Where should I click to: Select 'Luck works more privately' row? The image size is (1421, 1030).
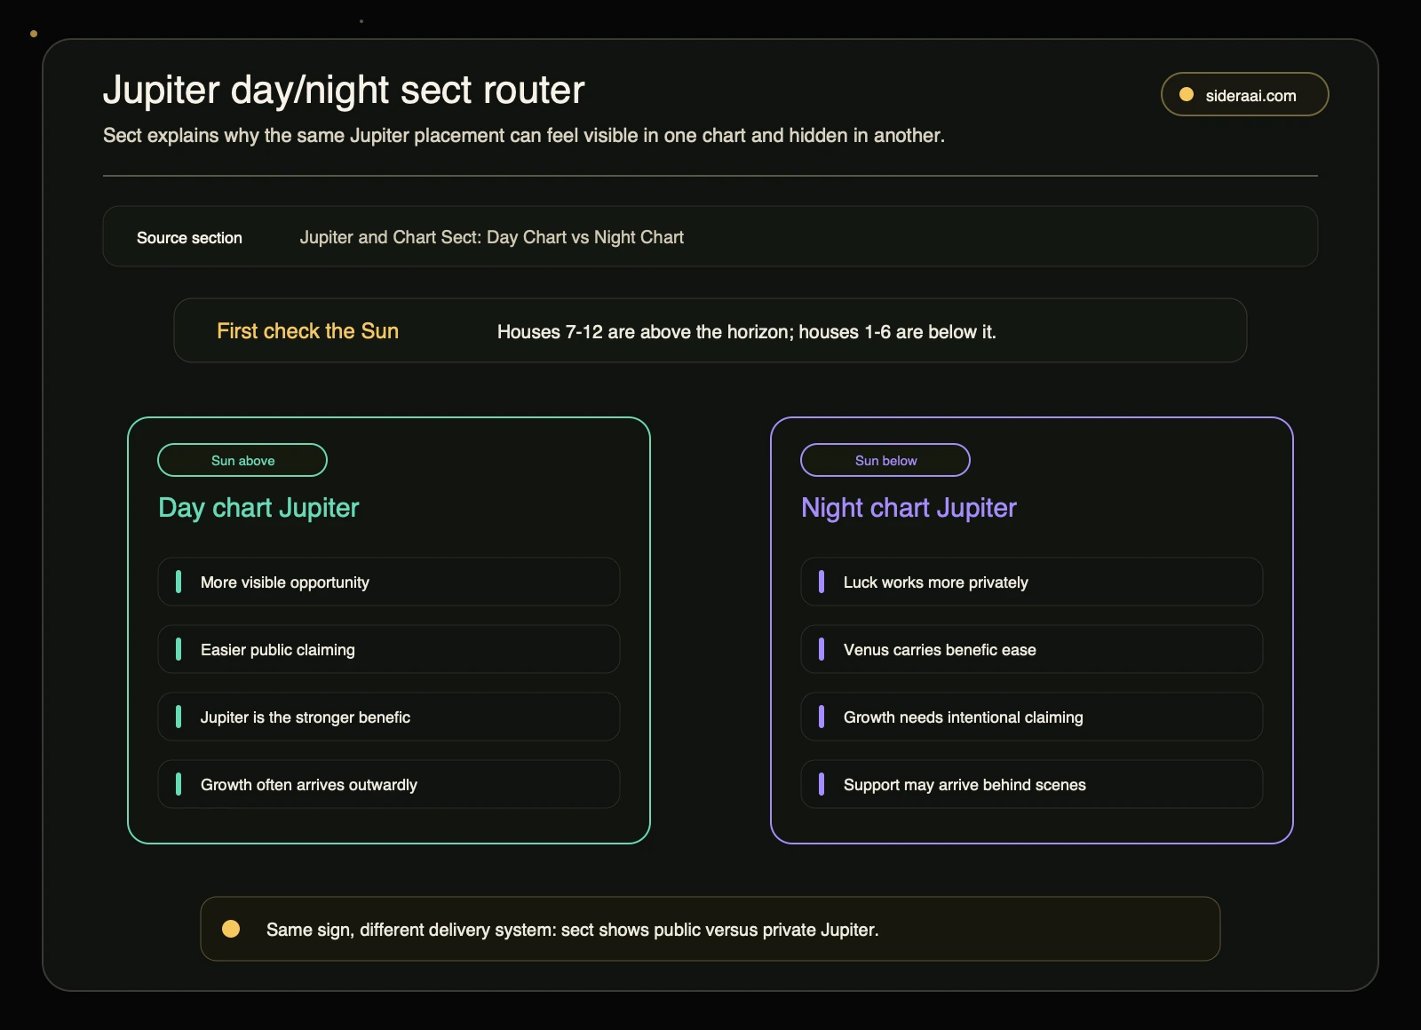(x=1032, y=582)
